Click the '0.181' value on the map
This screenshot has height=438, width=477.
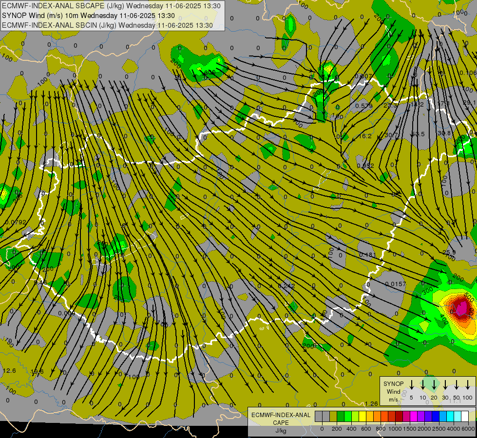click(368, 255)
